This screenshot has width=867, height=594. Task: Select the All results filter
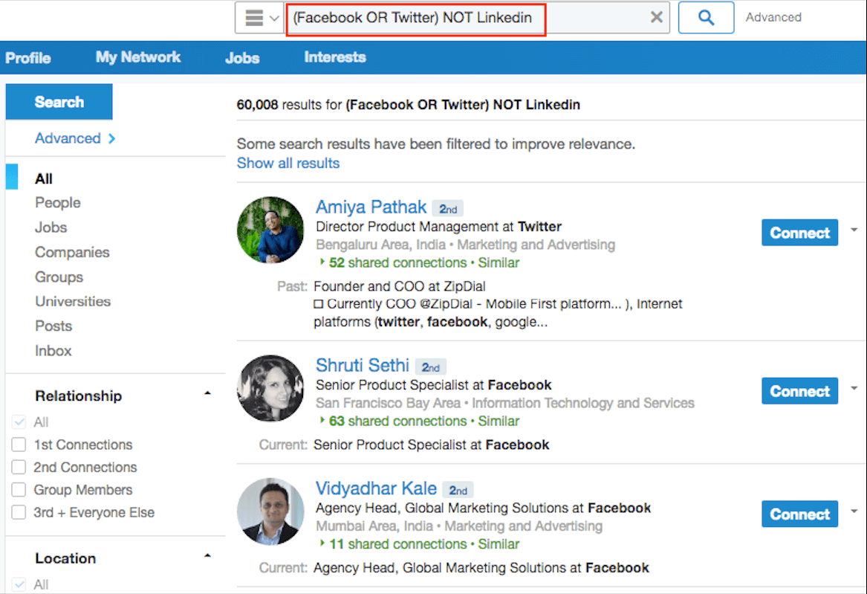click(44, 178)
